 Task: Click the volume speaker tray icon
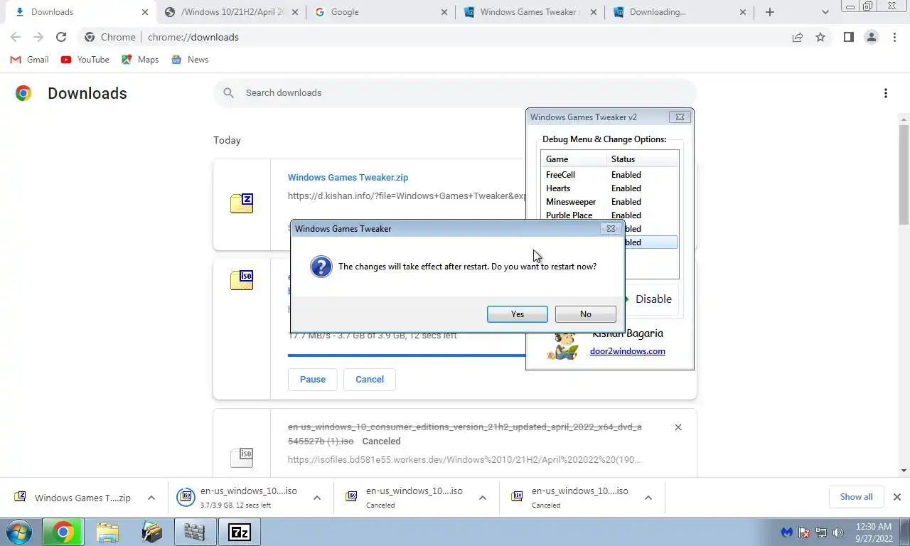click(x=838, y=532)
